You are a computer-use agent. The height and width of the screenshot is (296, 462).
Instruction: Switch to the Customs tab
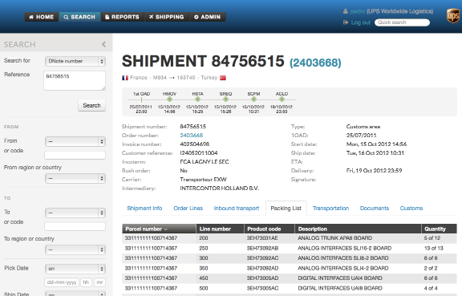pyautogui.click(x=411, y=209)
